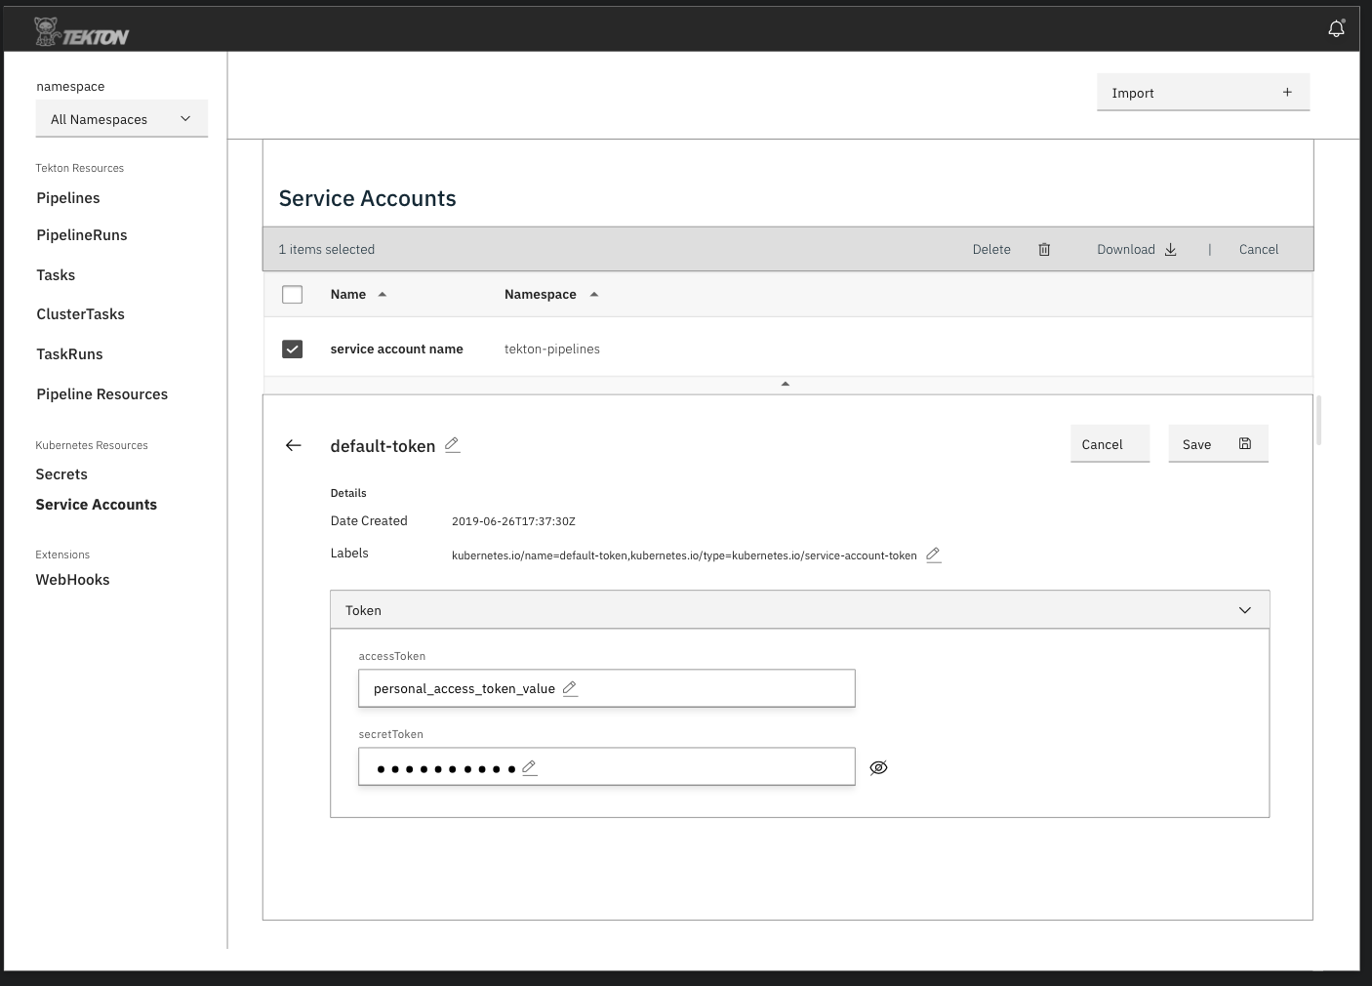
Task: Collapse the details panel with the upward chevron
Action: 785,383
